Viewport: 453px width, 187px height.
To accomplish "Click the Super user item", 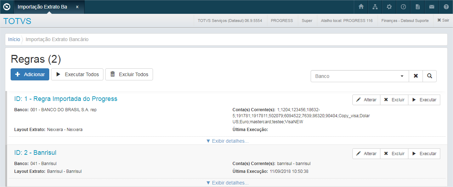I will pyautogui.click(x=307, y=21).
